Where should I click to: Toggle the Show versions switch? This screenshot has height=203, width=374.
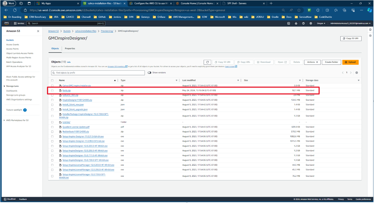150,73
